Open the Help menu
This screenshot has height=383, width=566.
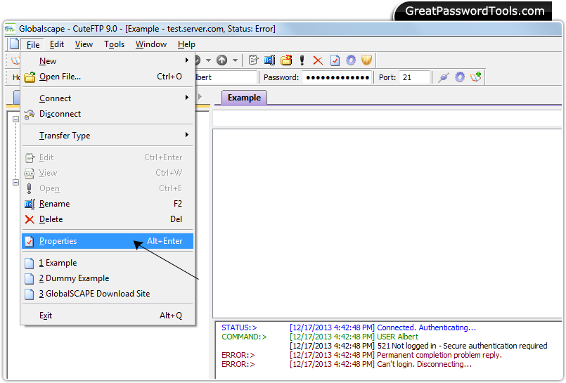point(186,44)
